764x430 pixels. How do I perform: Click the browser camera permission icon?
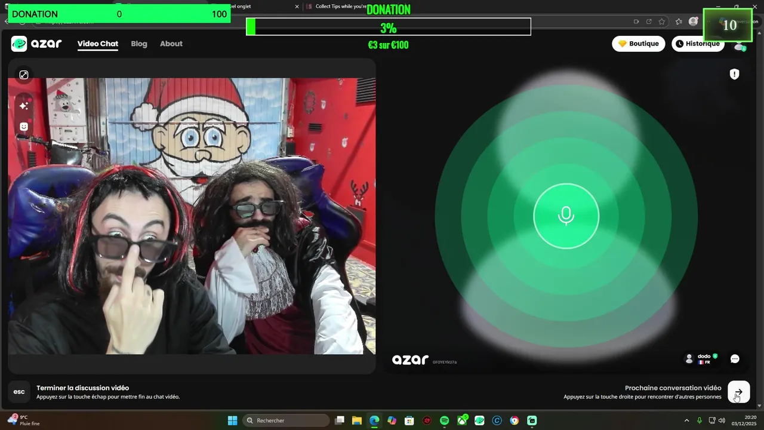[636, 21]
